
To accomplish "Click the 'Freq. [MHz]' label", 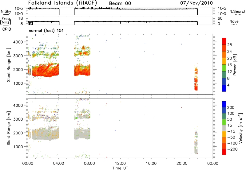I will (x=6, y=21).
